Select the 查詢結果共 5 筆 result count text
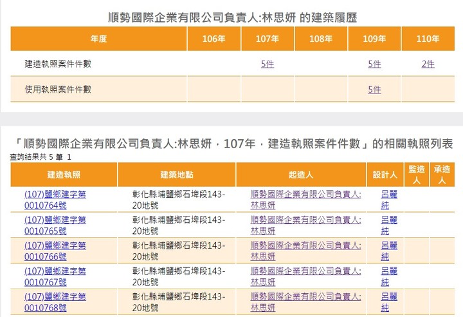Image resolution: width=463 pixels, height=317 pixels. [36, 157]
